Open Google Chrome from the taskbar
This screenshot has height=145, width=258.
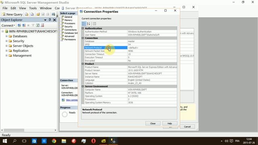(54, 141)
